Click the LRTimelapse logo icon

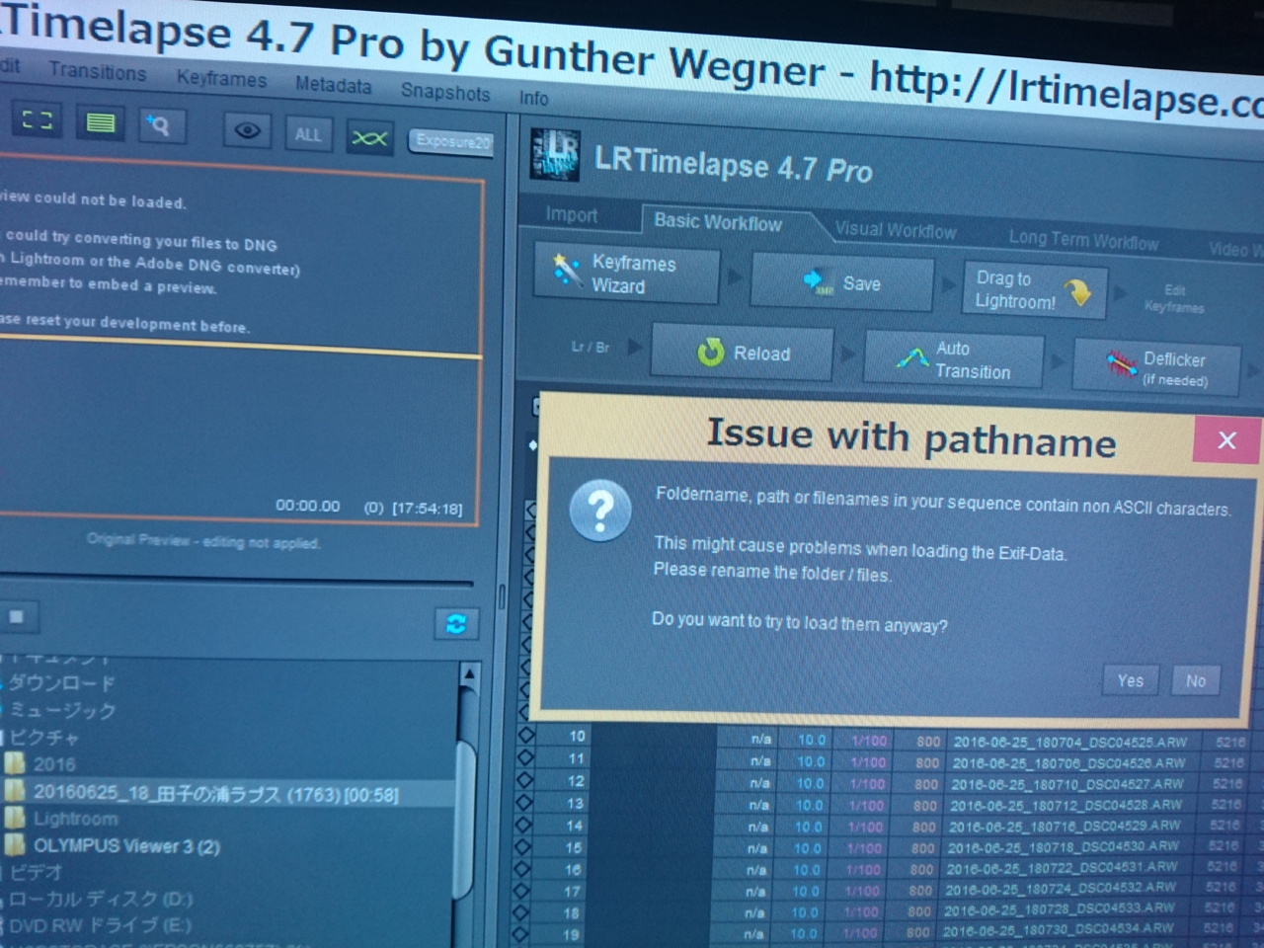tap(556, 156)
